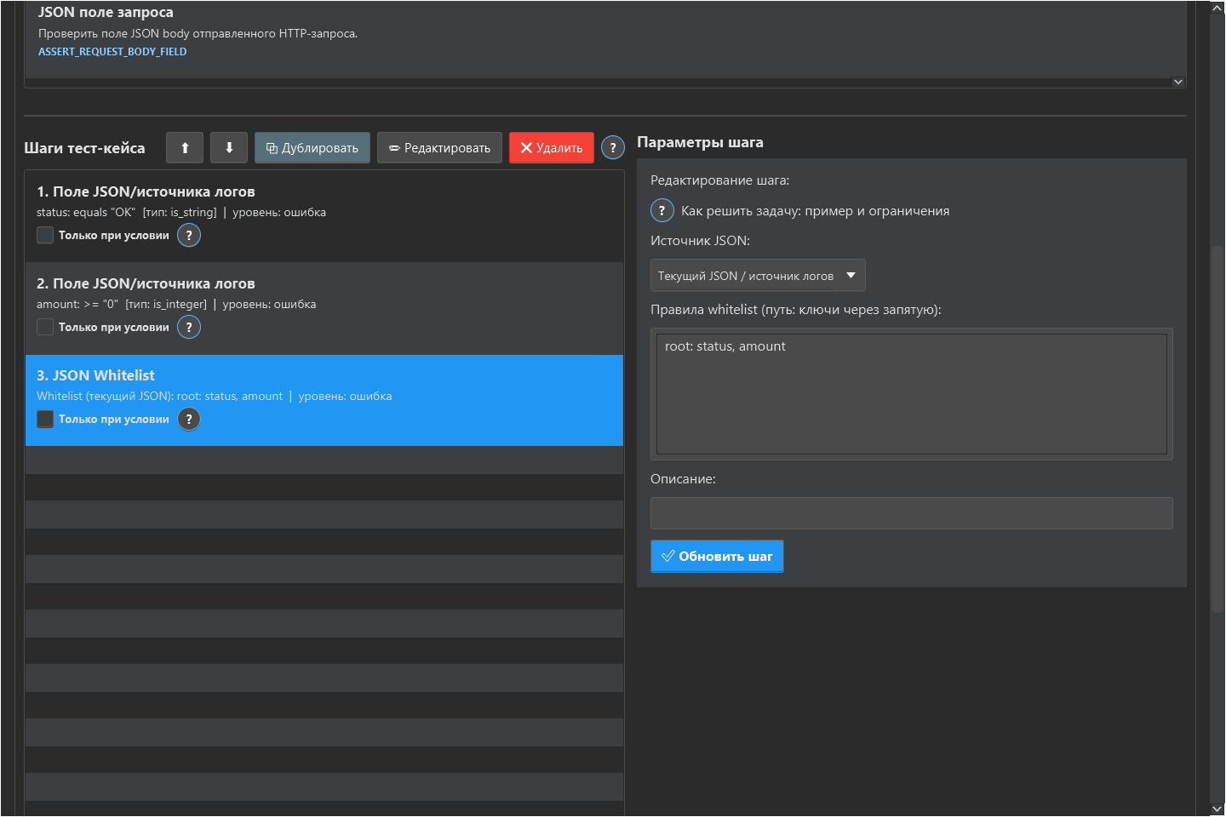This screenshot has height=817, width=1226.
Task: Move the selected step down with the arrow button
Action: tap(229, 148)
